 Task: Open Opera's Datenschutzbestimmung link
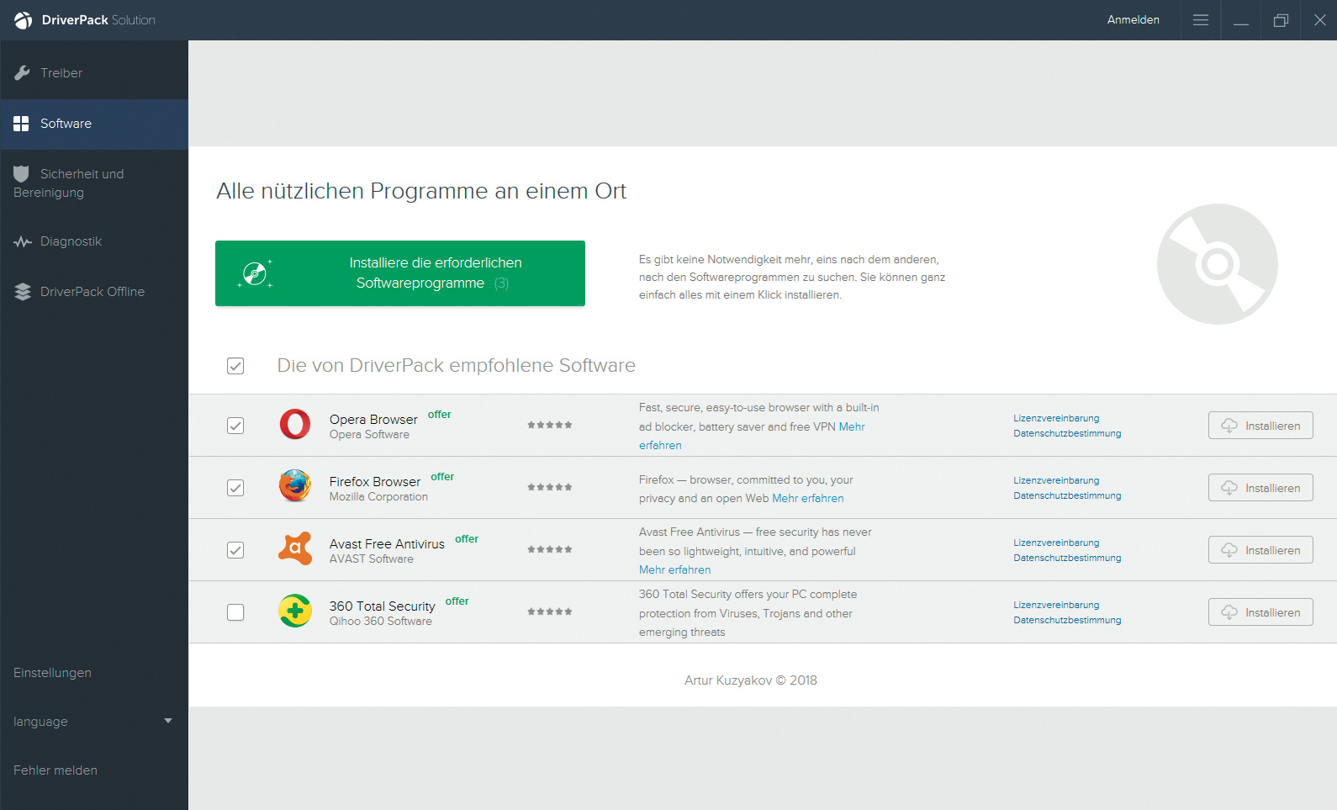(1067, 433)
